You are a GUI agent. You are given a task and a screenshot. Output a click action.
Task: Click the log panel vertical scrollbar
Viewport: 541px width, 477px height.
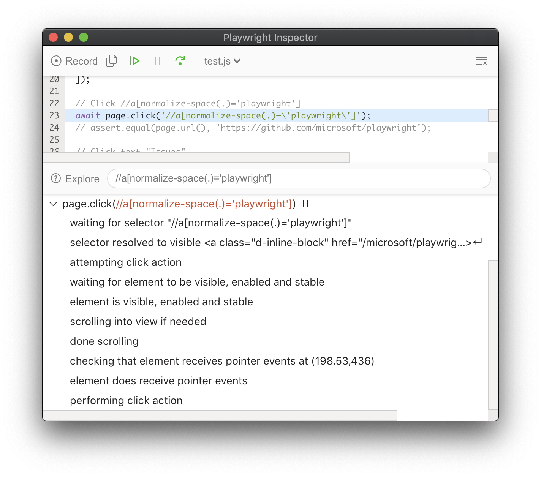coord(493,335)
